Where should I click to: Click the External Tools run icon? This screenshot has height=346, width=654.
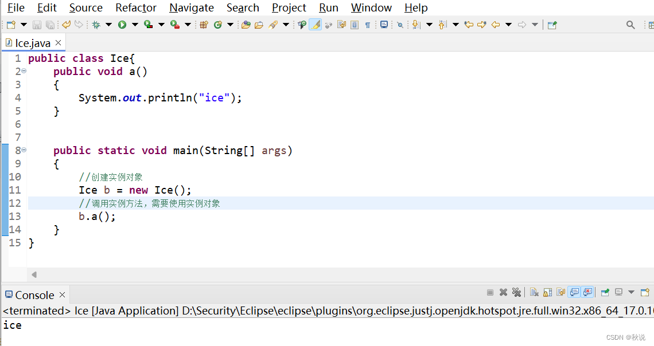click(175, 25)
